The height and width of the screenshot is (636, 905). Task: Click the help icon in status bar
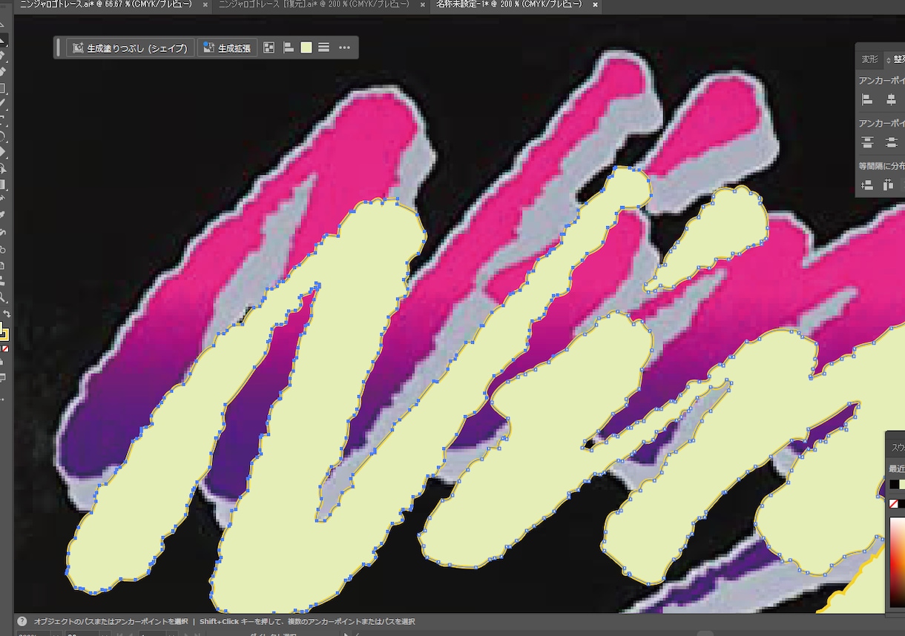click(22, 622)
